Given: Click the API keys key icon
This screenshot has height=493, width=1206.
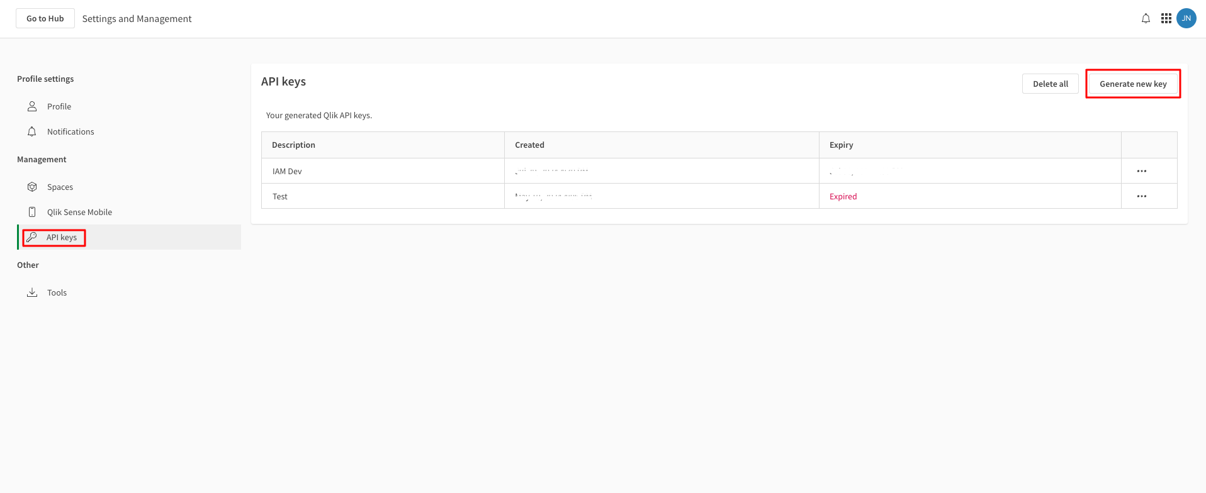Looking at the screenshot, I should [32, 237].
